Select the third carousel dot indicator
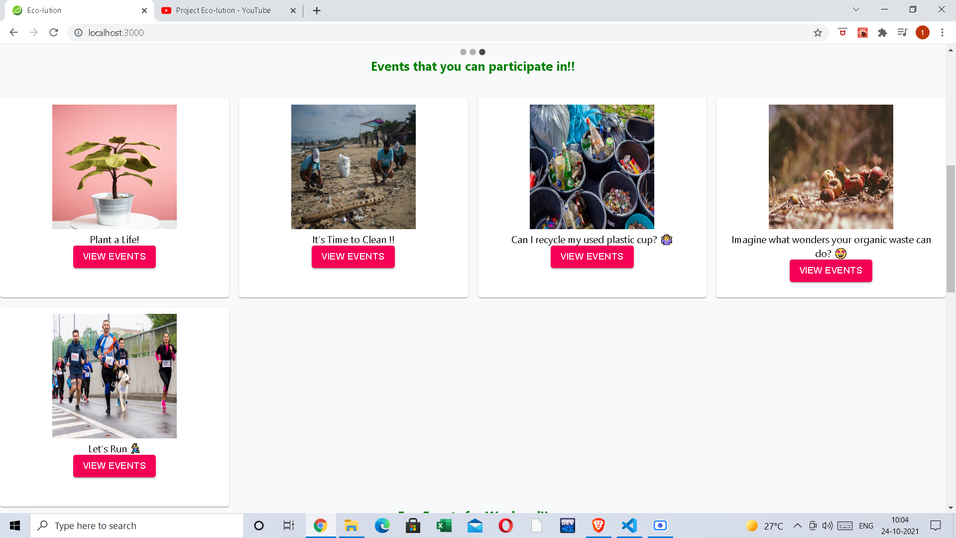The width and height of the screenshot is (956, 538). (482, 52)
